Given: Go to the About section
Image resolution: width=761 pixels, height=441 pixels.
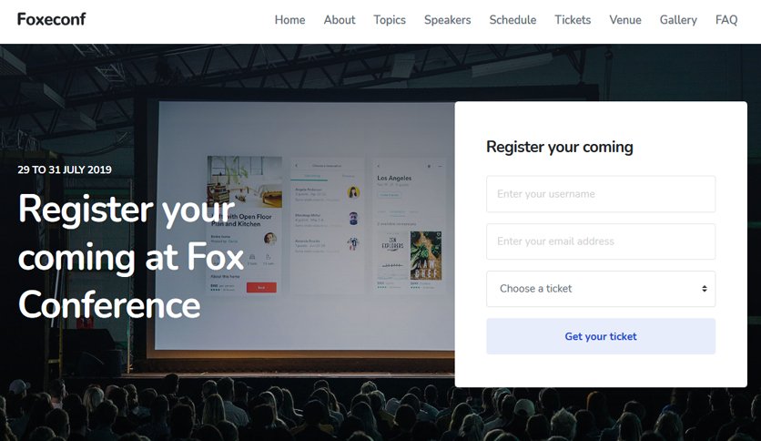Looking at the screenshot, I should [340, 20].
